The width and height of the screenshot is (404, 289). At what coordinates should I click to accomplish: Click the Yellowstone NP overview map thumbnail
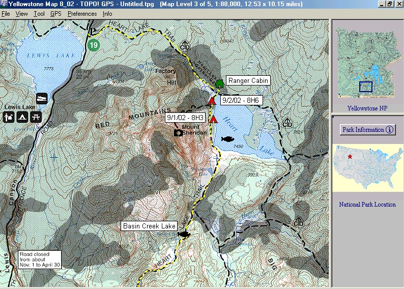(x=367, y=62)
